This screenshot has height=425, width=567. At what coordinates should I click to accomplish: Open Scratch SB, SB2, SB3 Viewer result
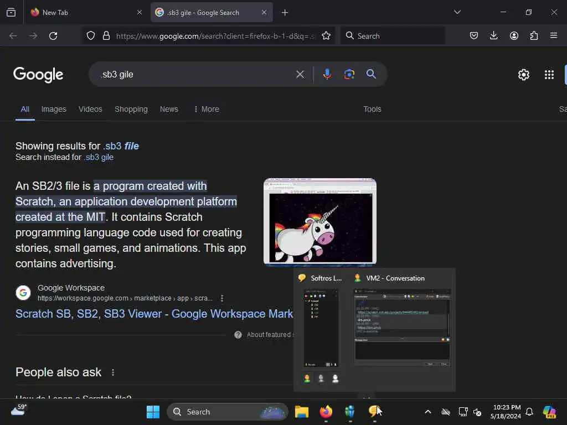154,314
